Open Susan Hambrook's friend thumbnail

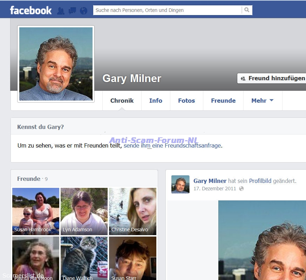click(36, 211)
